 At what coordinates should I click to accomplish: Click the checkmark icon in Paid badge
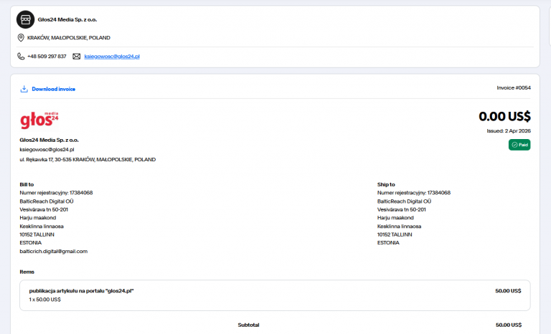tap(514, 145)
